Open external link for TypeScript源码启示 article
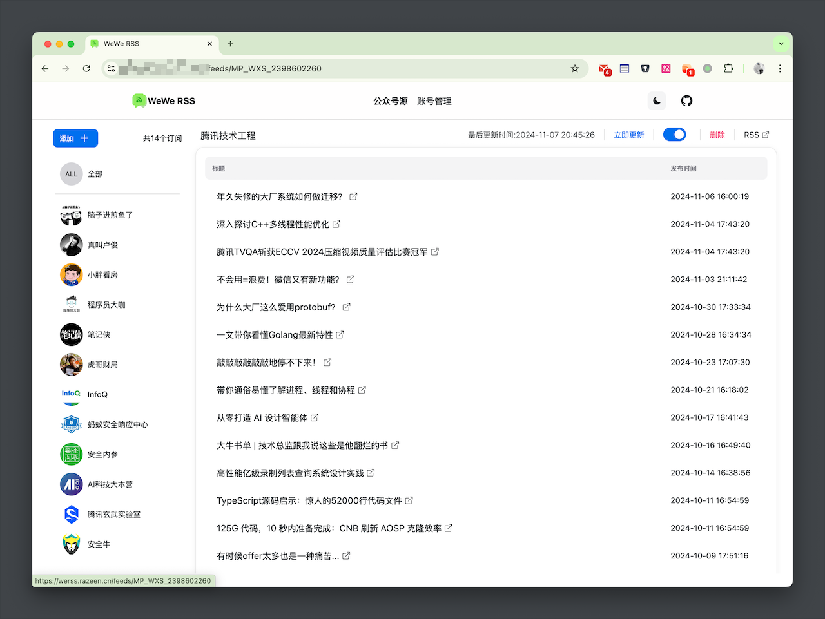Viewport: 825px width, 619px height. tap(409, 500)
